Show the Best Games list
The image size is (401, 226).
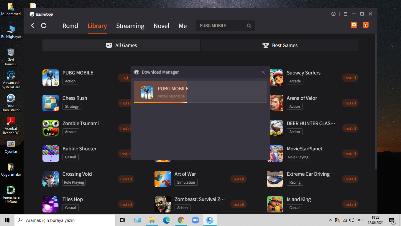280,45
